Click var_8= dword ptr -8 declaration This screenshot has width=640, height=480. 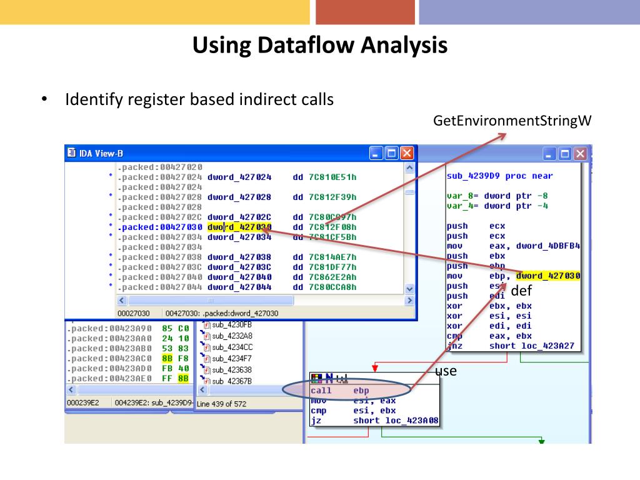pos(497,196)
